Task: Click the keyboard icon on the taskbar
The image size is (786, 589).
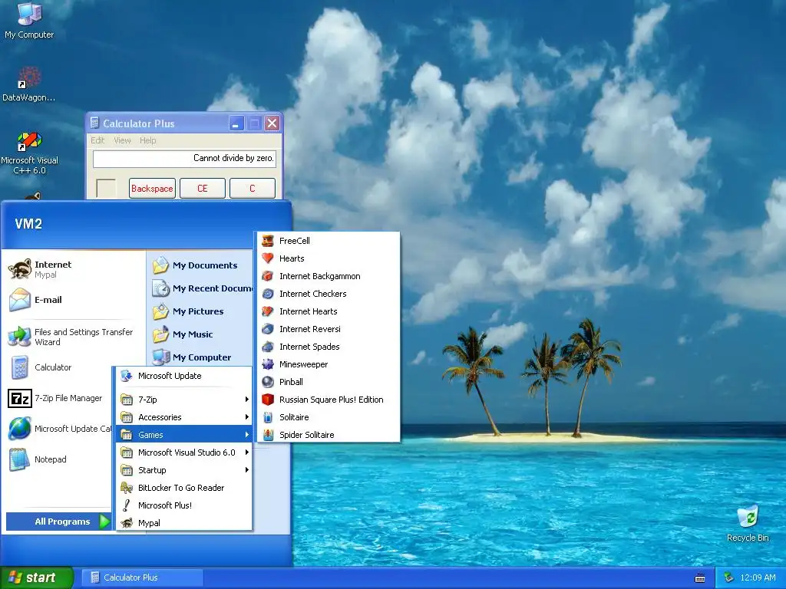Action: click(x=700, y=578)
